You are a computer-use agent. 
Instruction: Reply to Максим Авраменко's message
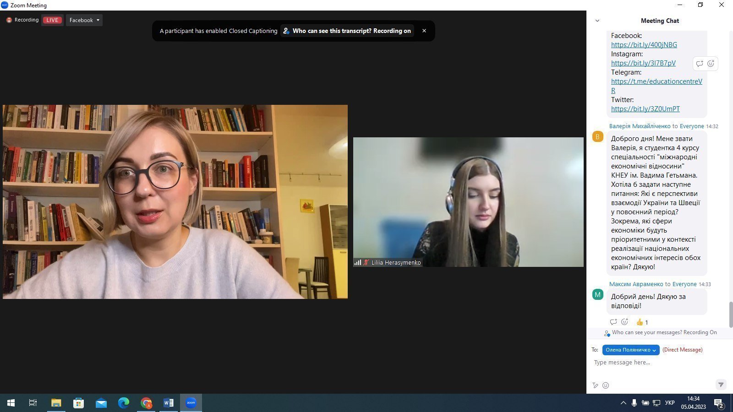click(x=613, y=322)
